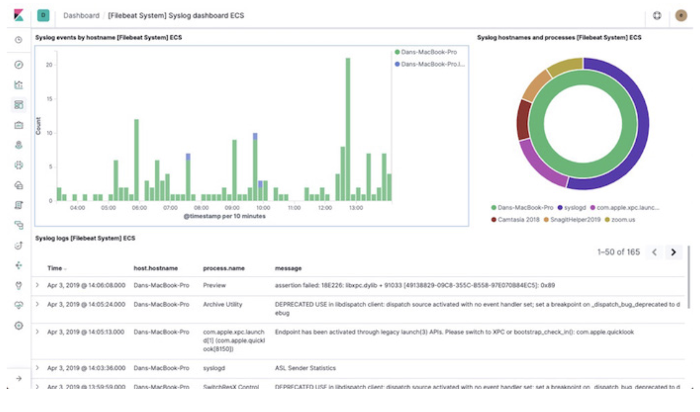Open the Graph sidebar icon

(x=19, y=266)
